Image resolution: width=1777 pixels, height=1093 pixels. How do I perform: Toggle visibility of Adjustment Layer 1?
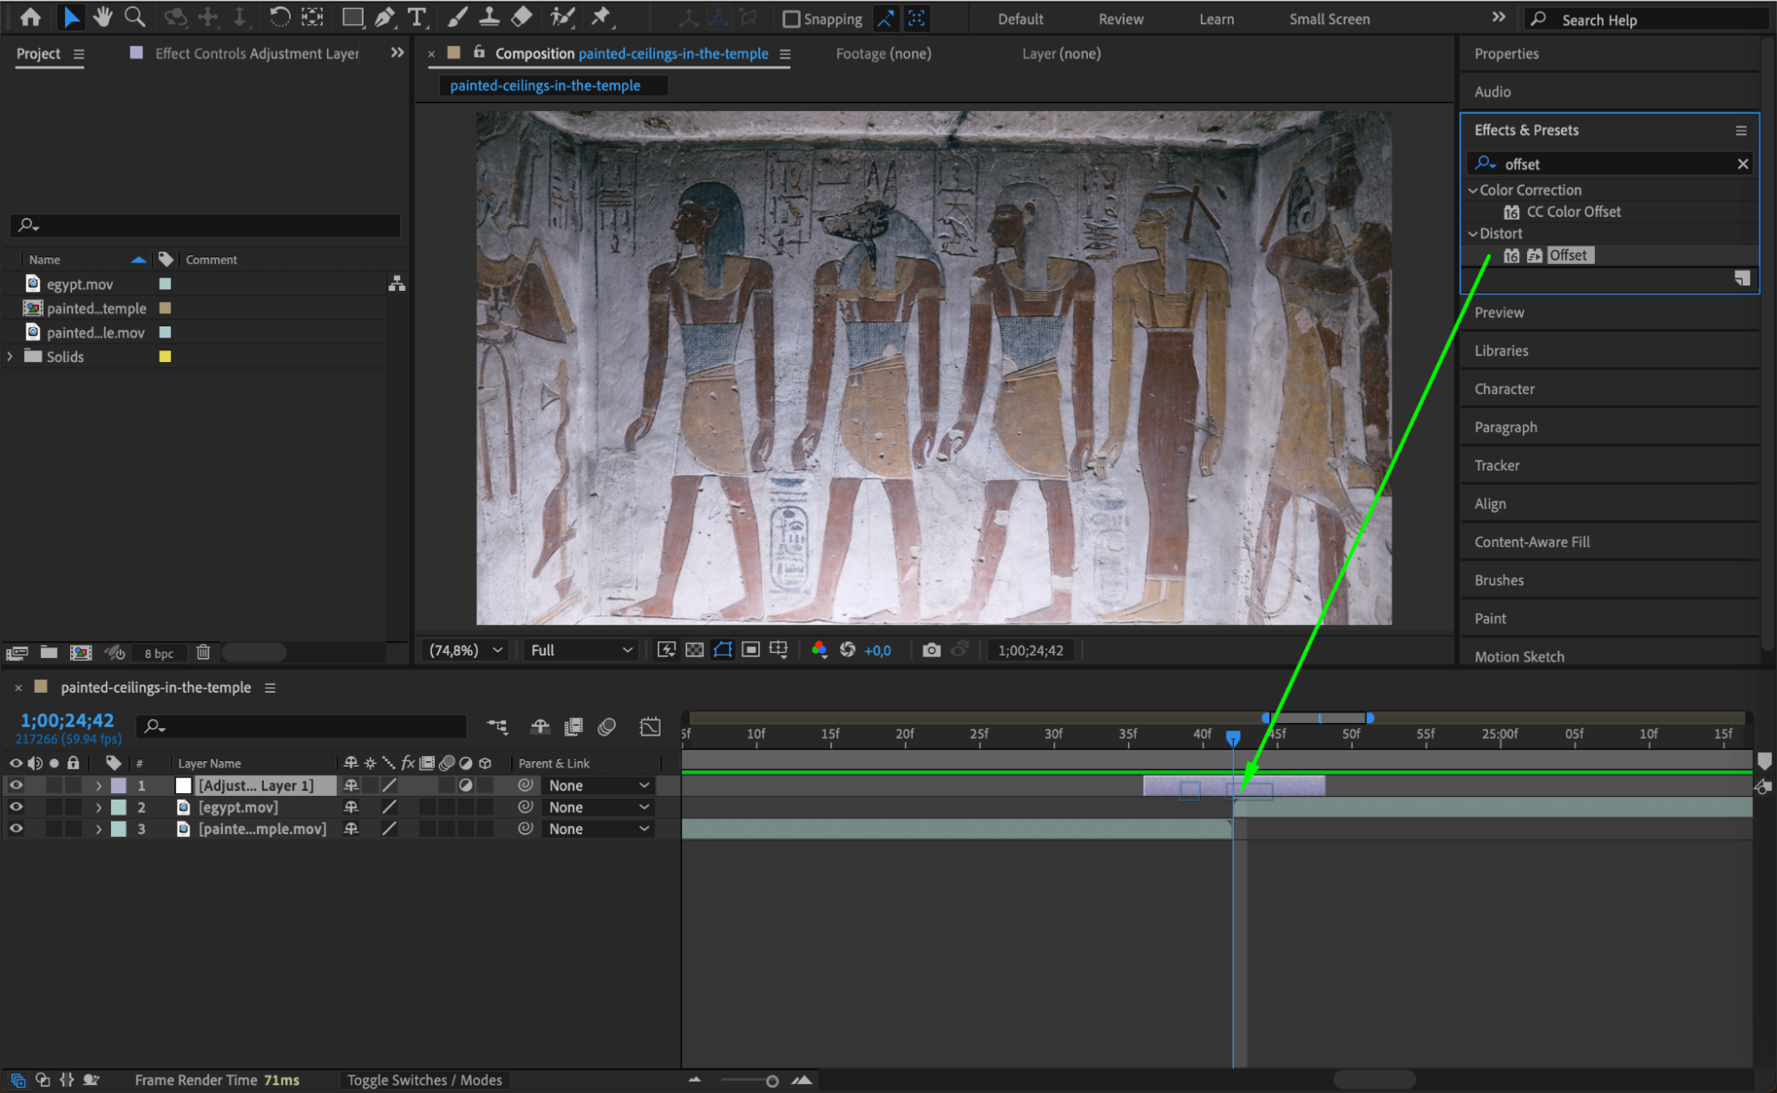pyautogui.click(x=16, y=785)
